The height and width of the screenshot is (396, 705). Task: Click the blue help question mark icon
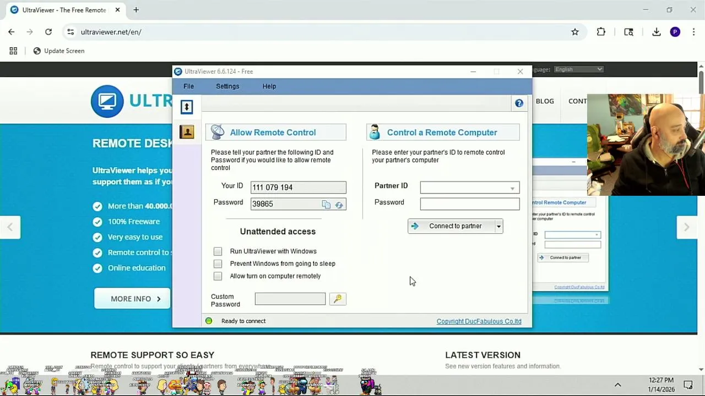(x=519, y=103)
